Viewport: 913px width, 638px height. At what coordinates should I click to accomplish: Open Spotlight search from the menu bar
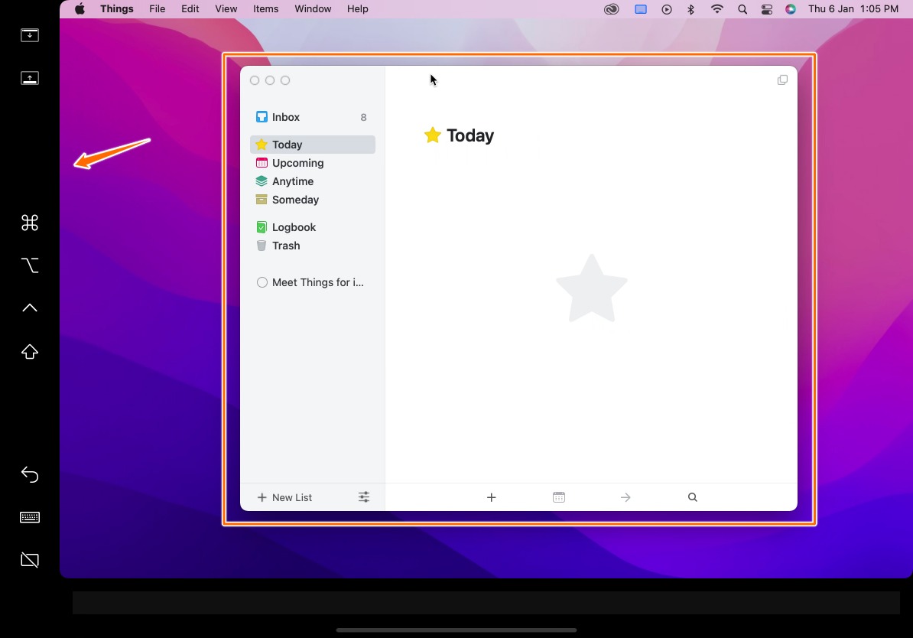pyautogui.click(x=742, y=8)
